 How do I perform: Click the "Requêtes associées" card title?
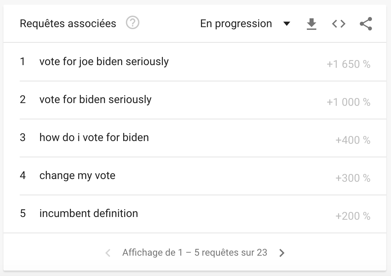tap(68, 24)
